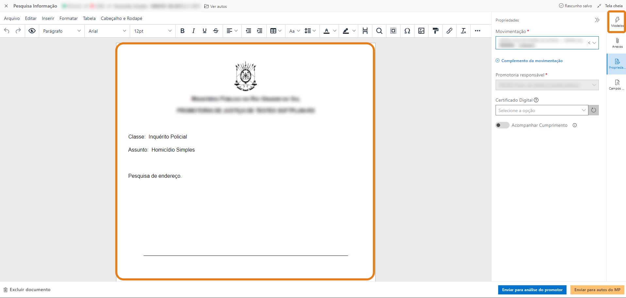Click Enviar para análise do promotor
626x298 pixels.
pyautogui.click(x=532, y=290)
